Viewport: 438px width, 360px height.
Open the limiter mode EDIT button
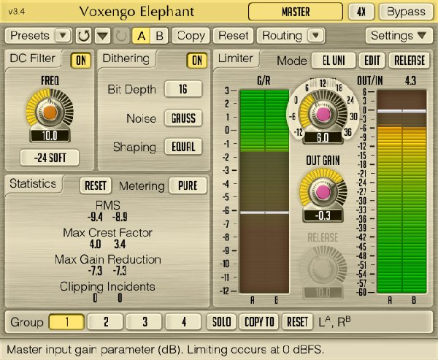click(372, 61)
